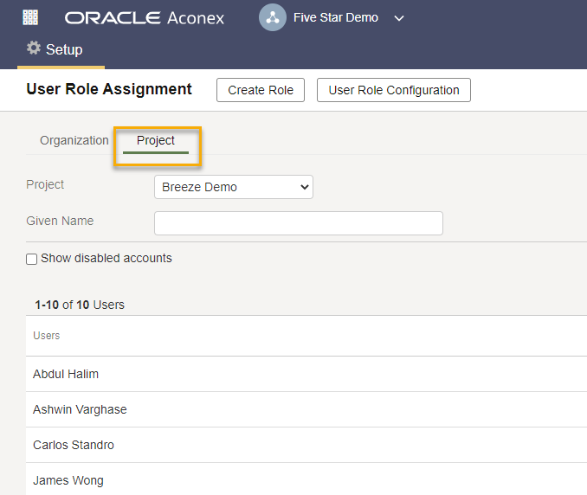
Task: Select user Ashwin Varghase row
Action: coord(80,409)
